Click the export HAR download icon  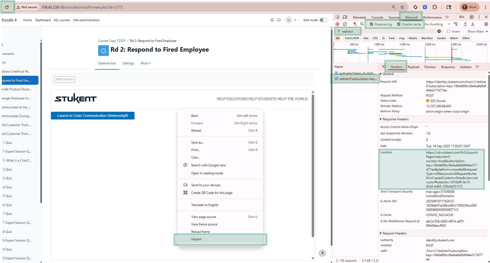coord(473,24)
